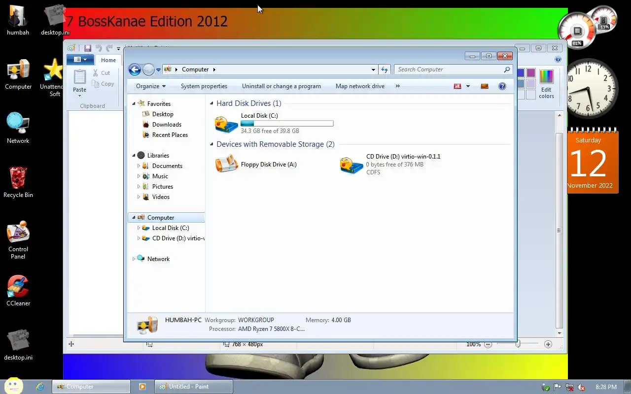Click the Explorer forward arrow button

148,69
